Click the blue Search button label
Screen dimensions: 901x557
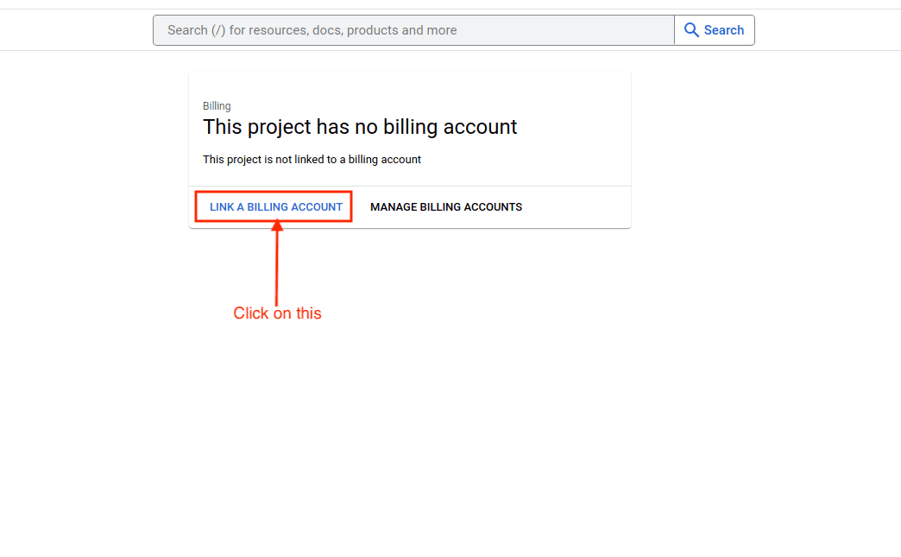coord(723,30)
